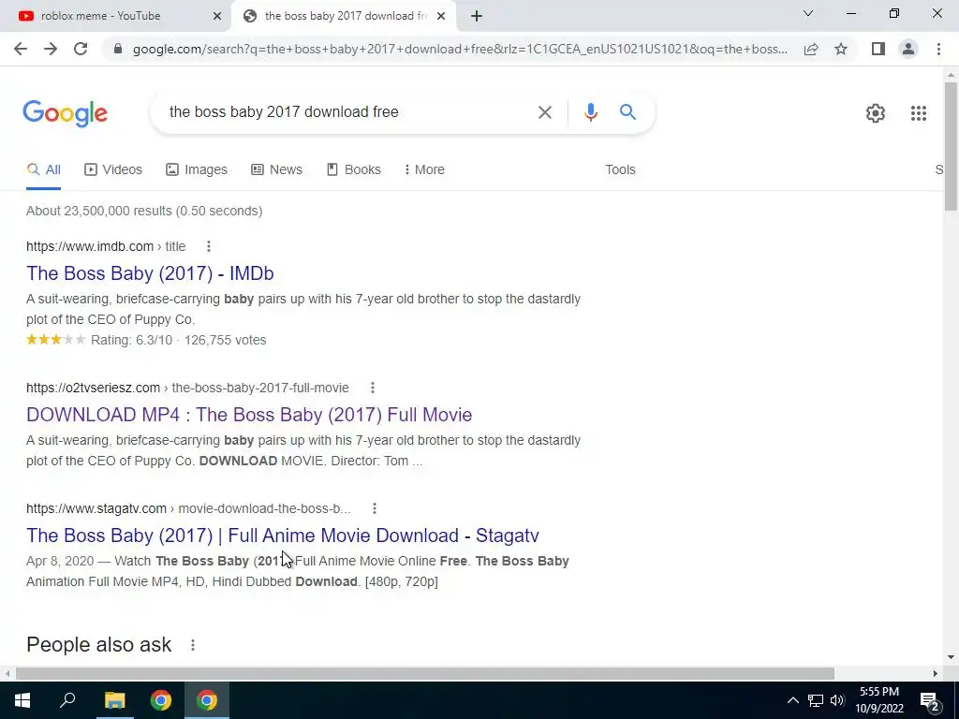959x719 pixels.
Task: Open Windows Start menu
Action: click(22, 700)
